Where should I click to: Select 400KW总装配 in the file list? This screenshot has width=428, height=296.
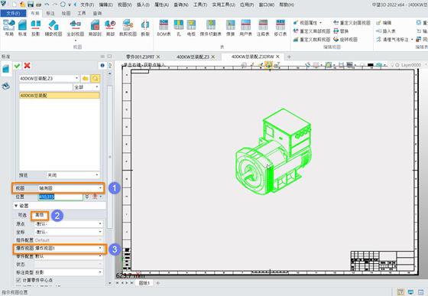pyautogui.click(x=60, y=96)
